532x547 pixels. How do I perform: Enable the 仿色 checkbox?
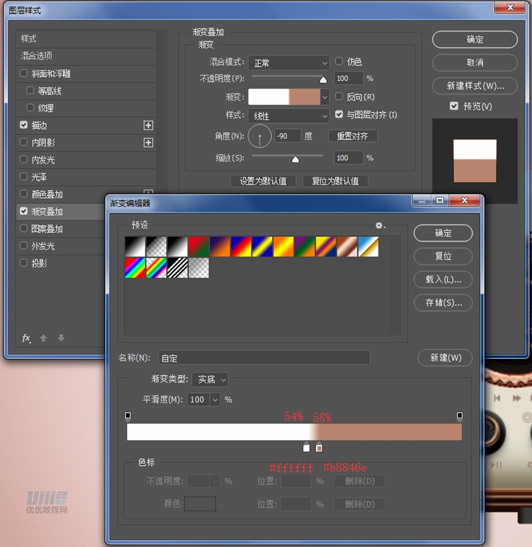pos(339,62)
